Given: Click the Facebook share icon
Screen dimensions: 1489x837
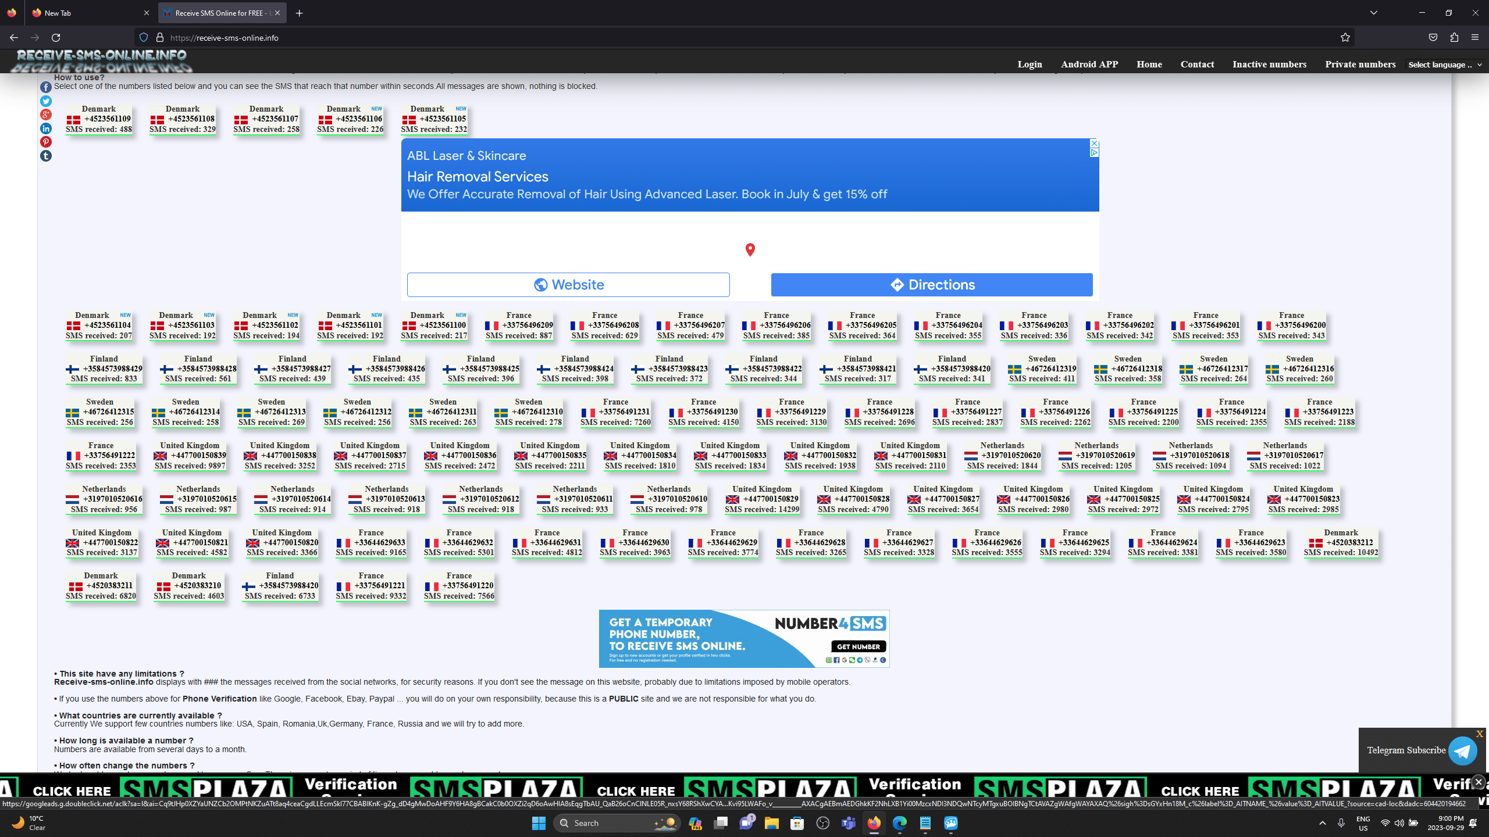Looking at the screenshot, I should (46, 87).
